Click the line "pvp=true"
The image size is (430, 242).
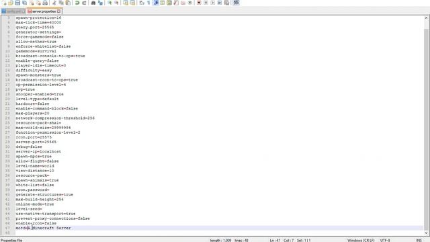(x=26, y=89)
